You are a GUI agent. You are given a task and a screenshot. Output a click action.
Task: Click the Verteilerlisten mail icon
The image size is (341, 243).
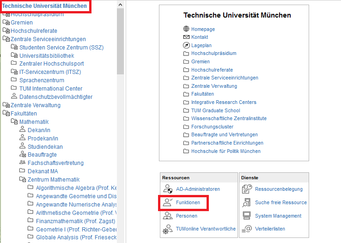[x=247, y=229]
